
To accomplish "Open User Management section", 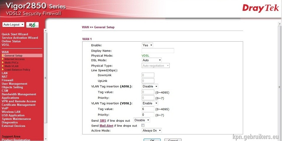I will click(x=14, y=84).
